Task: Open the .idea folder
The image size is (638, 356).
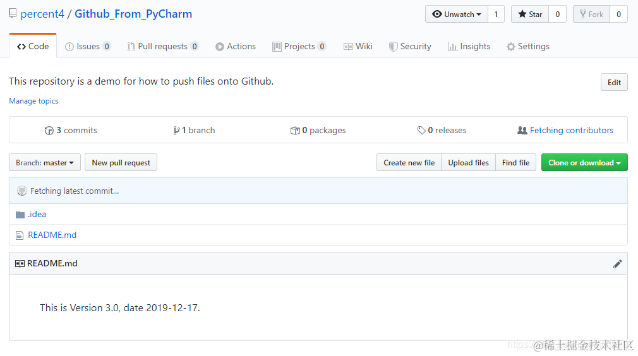Action: click(37, 214)
